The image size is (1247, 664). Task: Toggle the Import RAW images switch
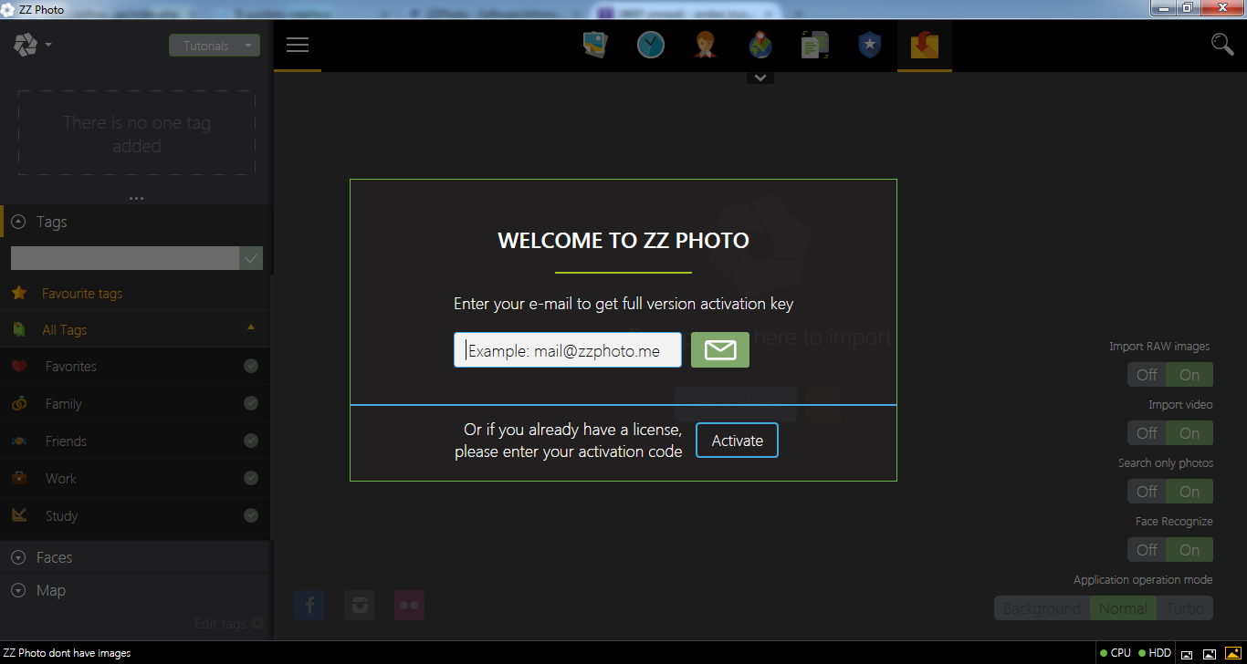(1170, 375)
